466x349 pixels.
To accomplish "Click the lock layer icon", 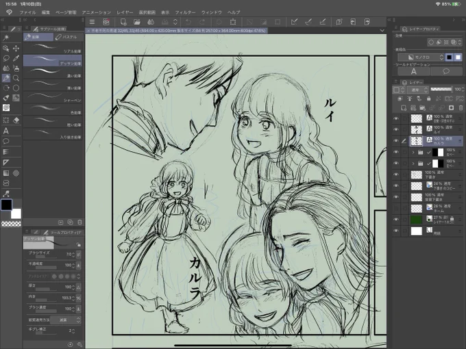I will [x=428, y=99].
